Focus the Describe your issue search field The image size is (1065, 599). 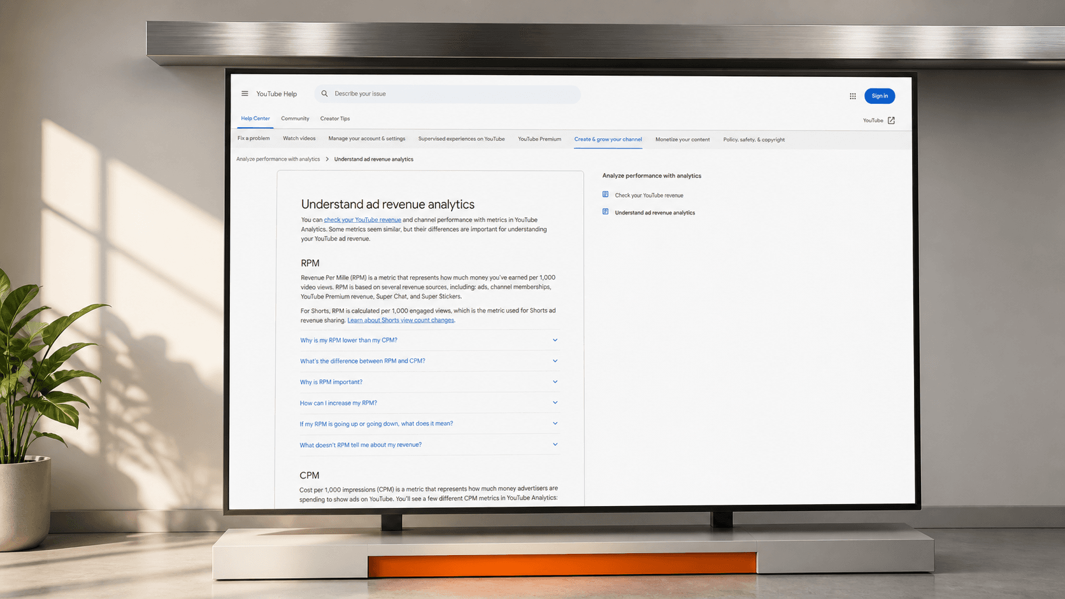point(447,94)
